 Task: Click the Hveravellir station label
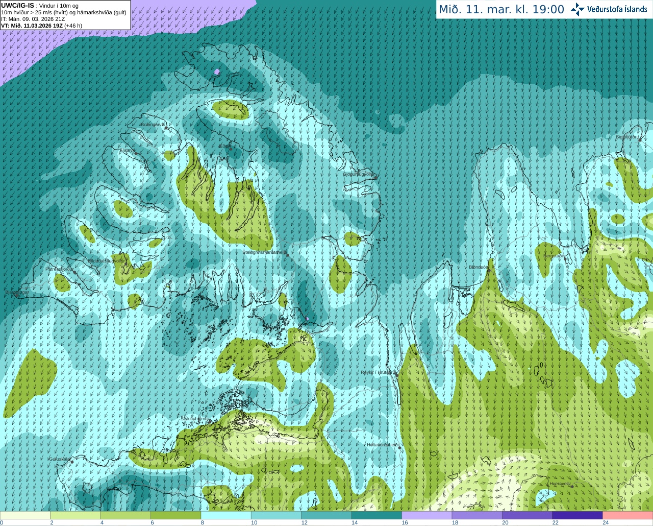[560, 483]
